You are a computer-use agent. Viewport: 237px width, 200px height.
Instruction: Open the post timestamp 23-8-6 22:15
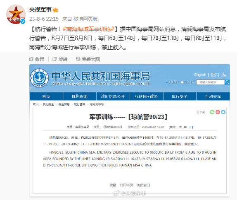pyautogui.click(x=44, y=19)
